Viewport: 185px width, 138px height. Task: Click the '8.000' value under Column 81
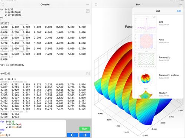(x=4, y=59)
